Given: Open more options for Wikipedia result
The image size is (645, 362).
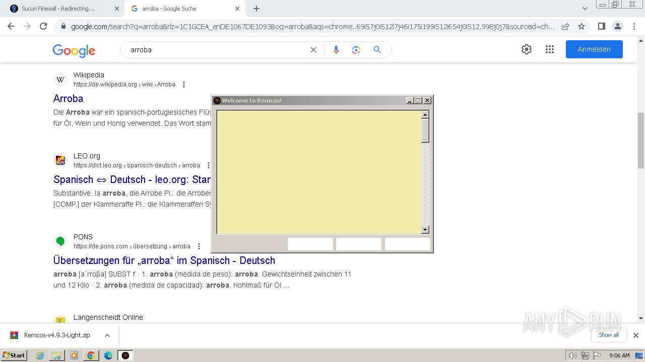Looking at the screenshot, I should (x=184, y=84).
